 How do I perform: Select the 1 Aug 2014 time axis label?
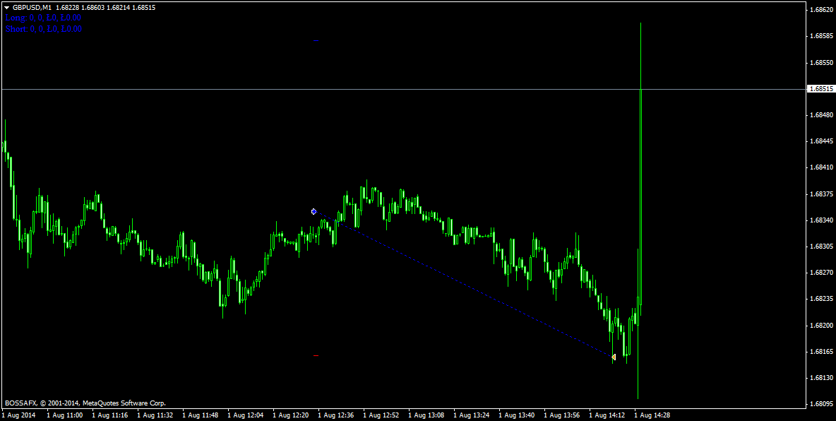point(18,415)
